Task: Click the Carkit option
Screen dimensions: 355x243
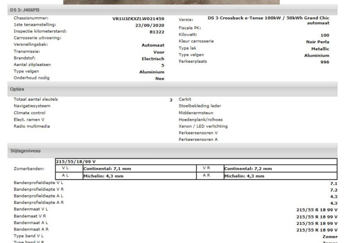Action: pos(185,99)
